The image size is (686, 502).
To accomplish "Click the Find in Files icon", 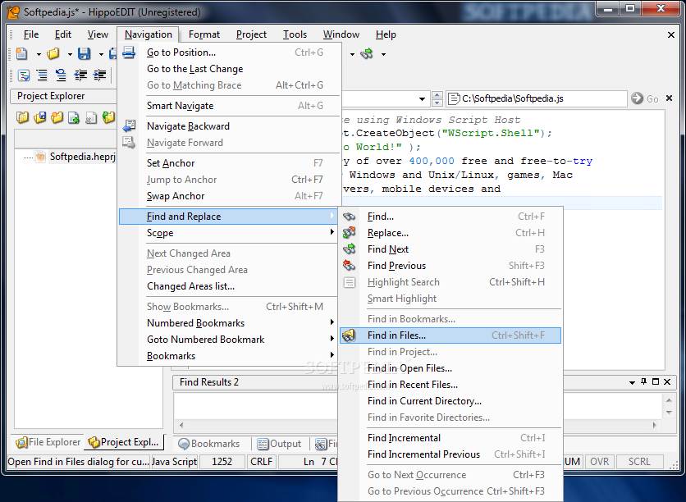I will click(x=349, y=335).
